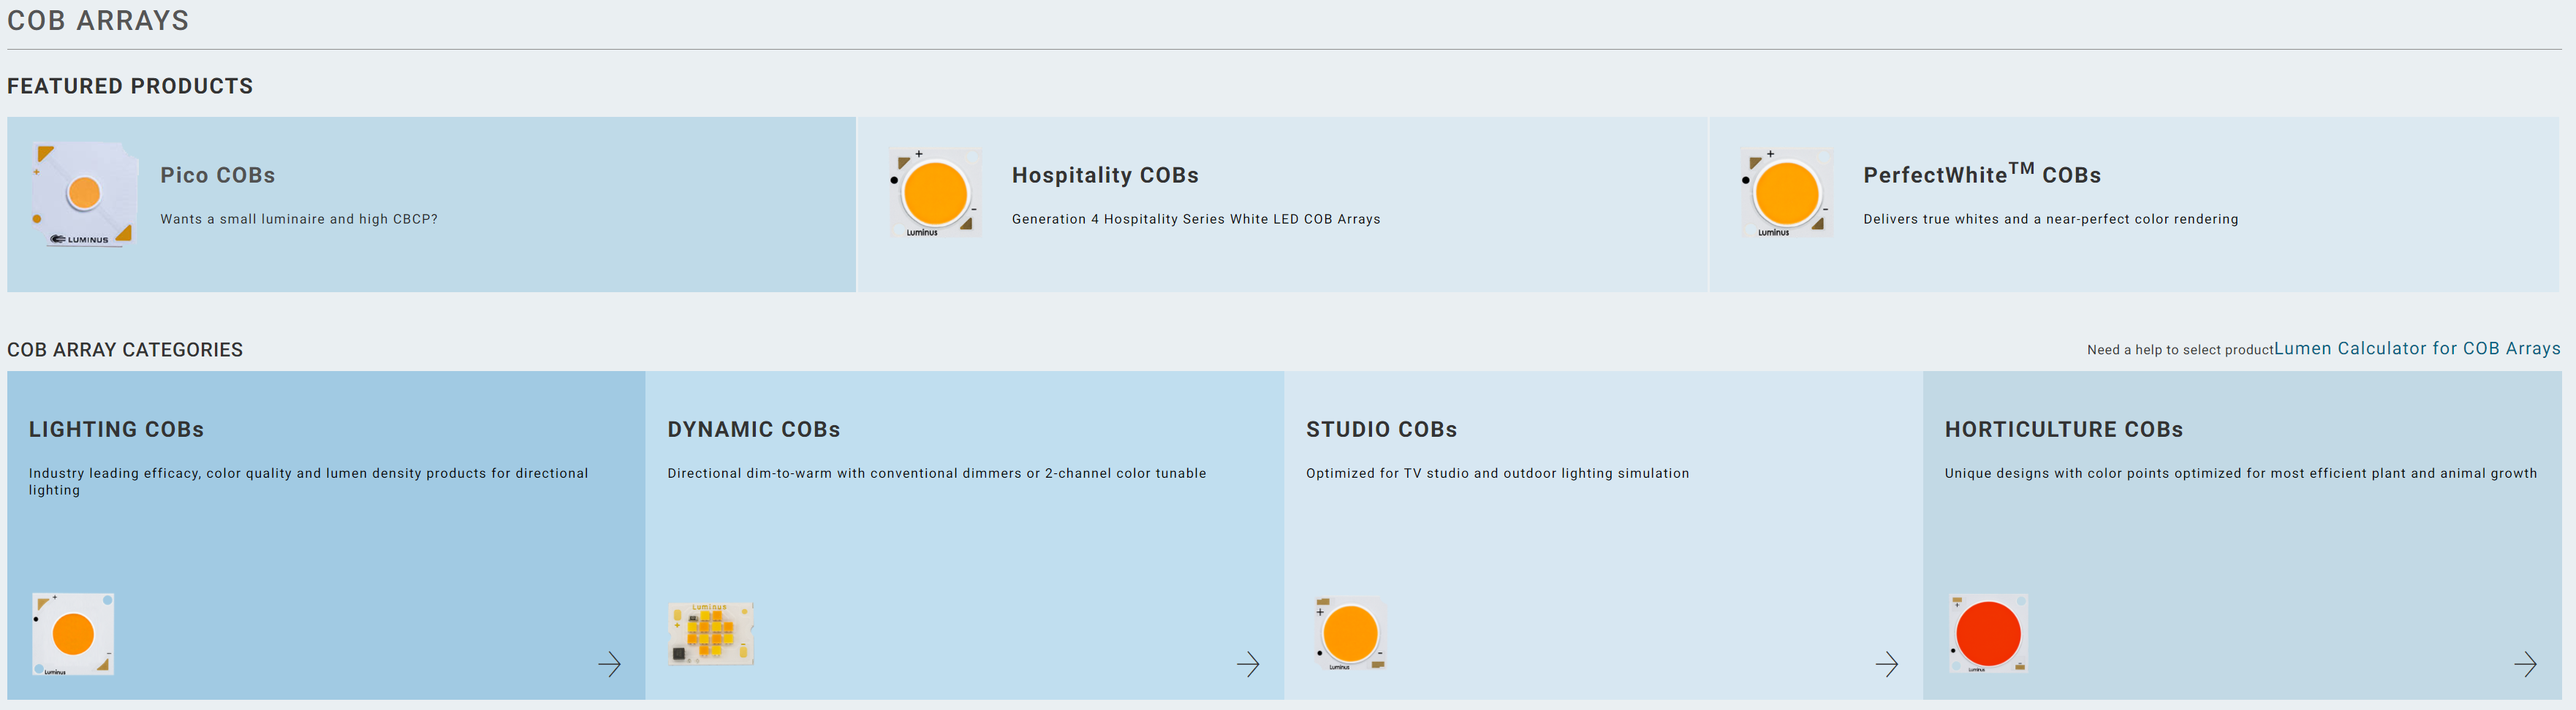
Task: Open the DYNAMIC COBs category heading
Action: point(753,430)
